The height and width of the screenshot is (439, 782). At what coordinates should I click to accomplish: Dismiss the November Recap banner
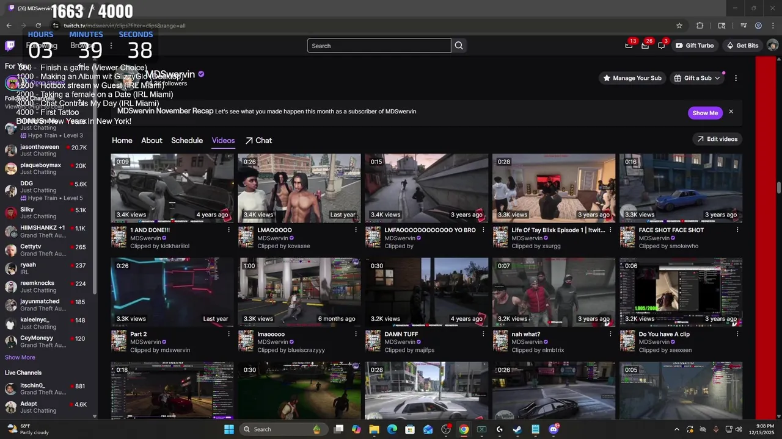coord(731,112)
